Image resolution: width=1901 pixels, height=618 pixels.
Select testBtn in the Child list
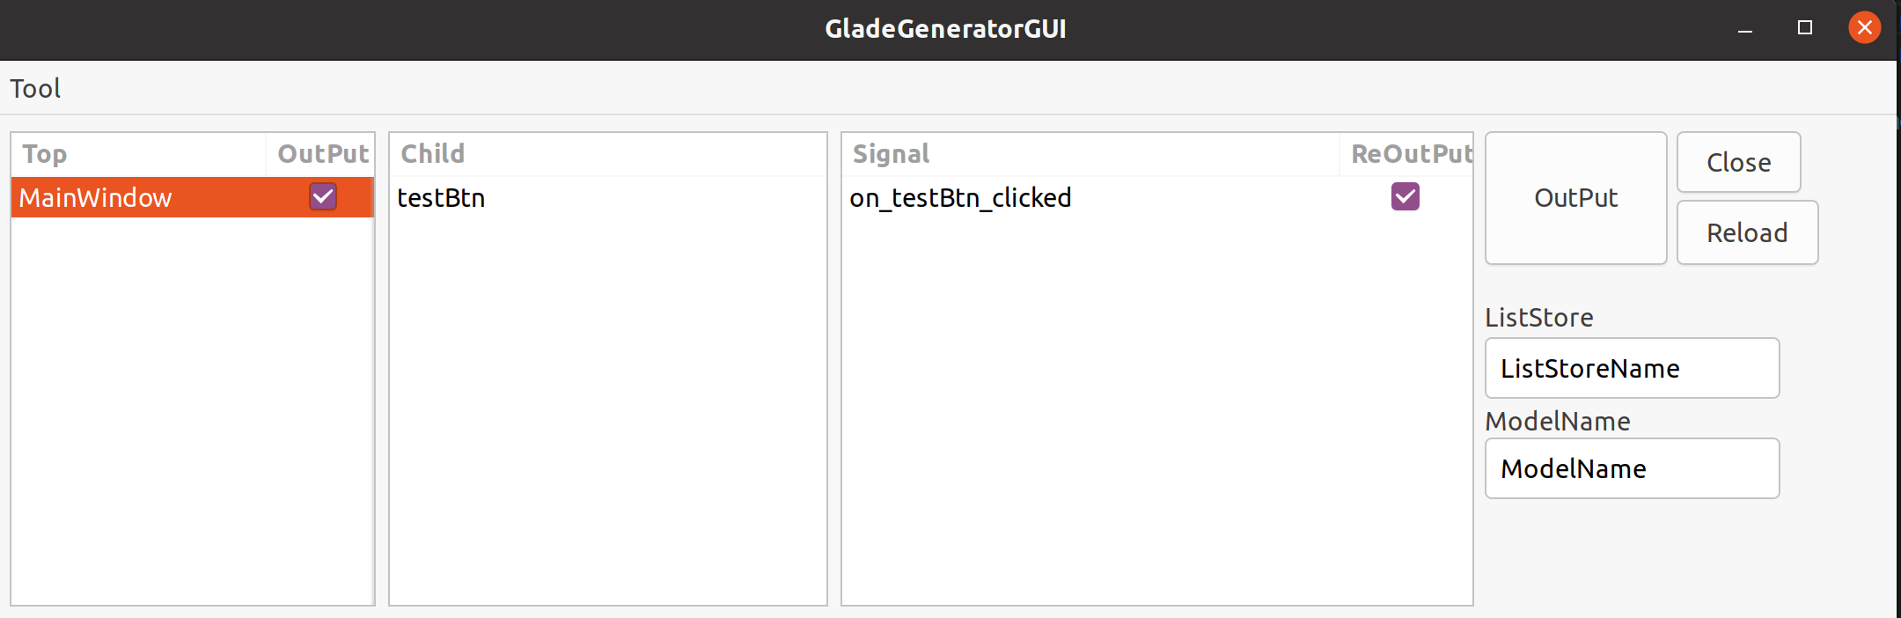(x=441, y=197)
